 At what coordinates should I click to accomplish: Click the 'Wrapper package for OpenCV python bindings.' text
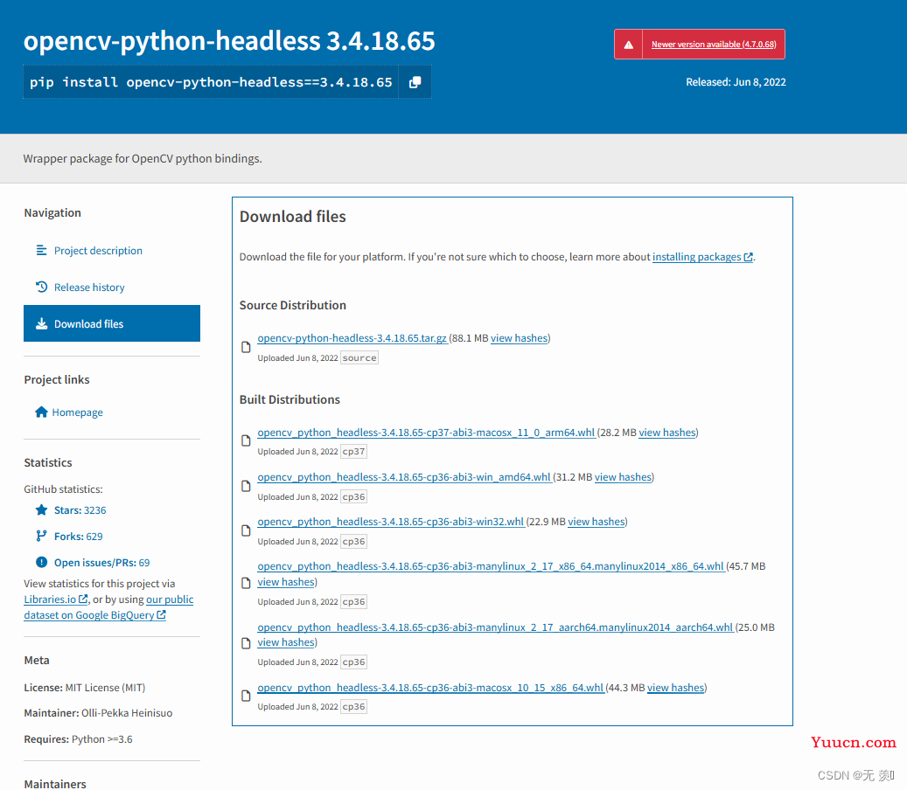coord(143,158)
